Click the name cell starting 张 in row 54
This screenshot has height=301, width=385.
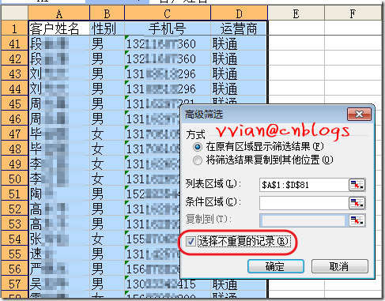pos(59,239)
